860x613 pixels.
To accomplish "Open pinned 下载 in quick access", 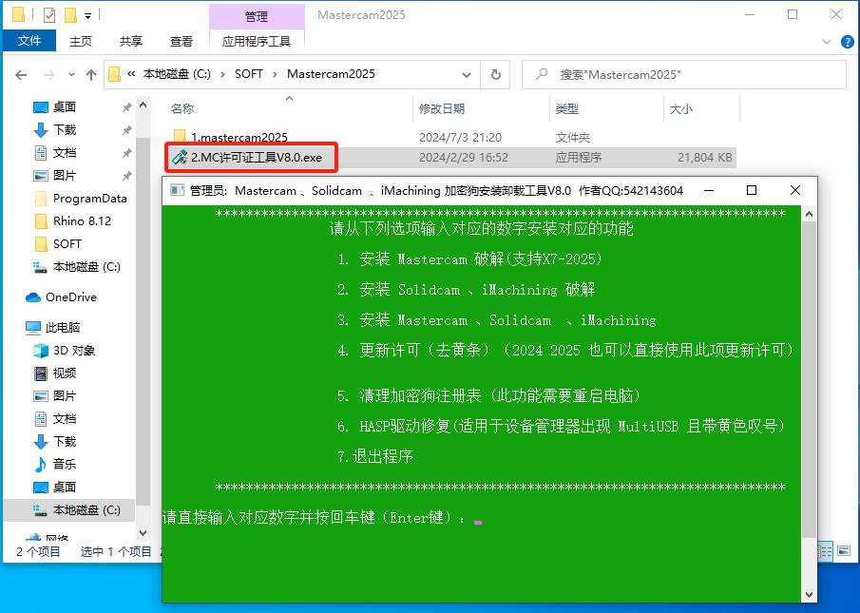I will coord(65,130).
